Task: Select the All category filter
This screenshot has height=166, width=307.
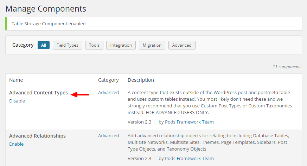Action: coord(44,45)
